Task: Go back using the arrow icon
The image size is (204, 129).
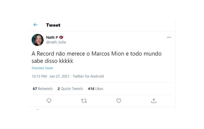Action: [35, 25]
